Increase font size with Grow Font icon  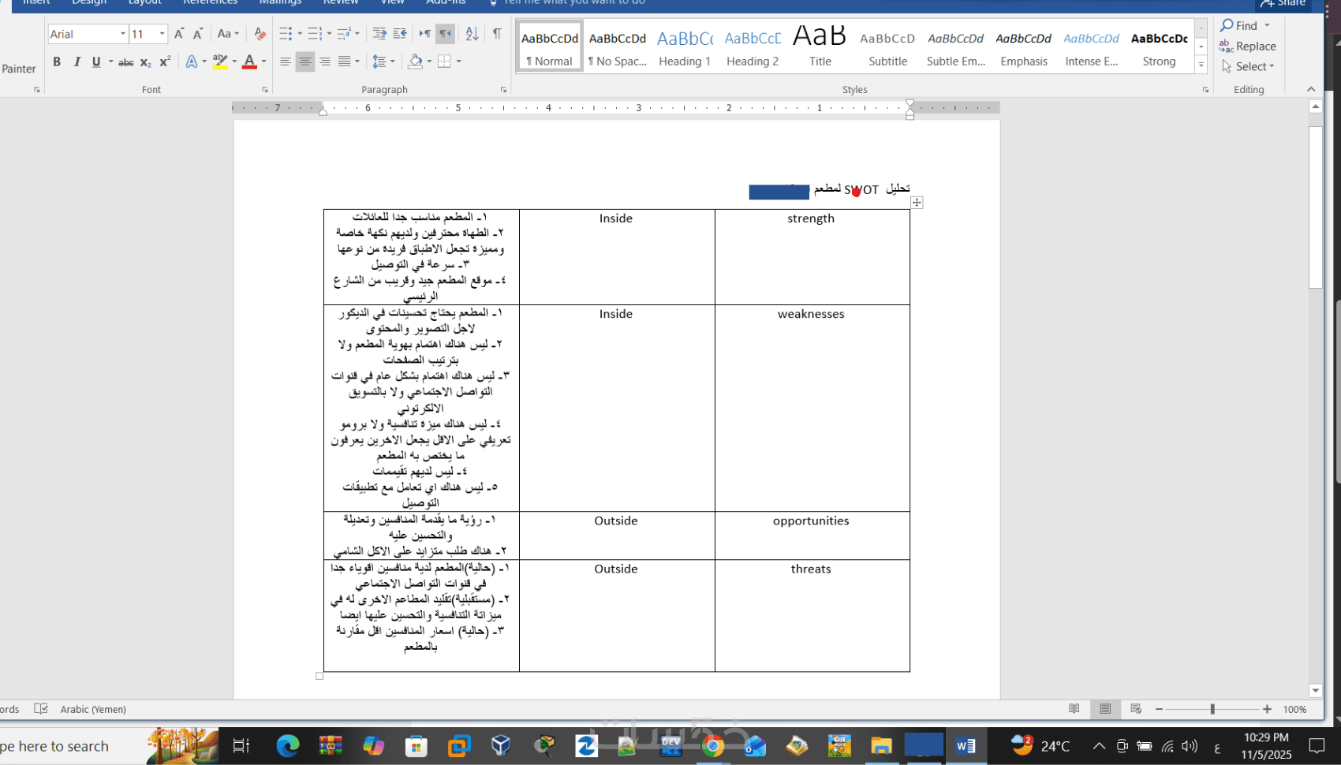coord(179,34)
